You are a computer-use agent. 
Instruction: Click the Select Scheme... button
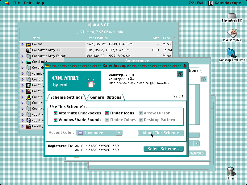(164, 149)
